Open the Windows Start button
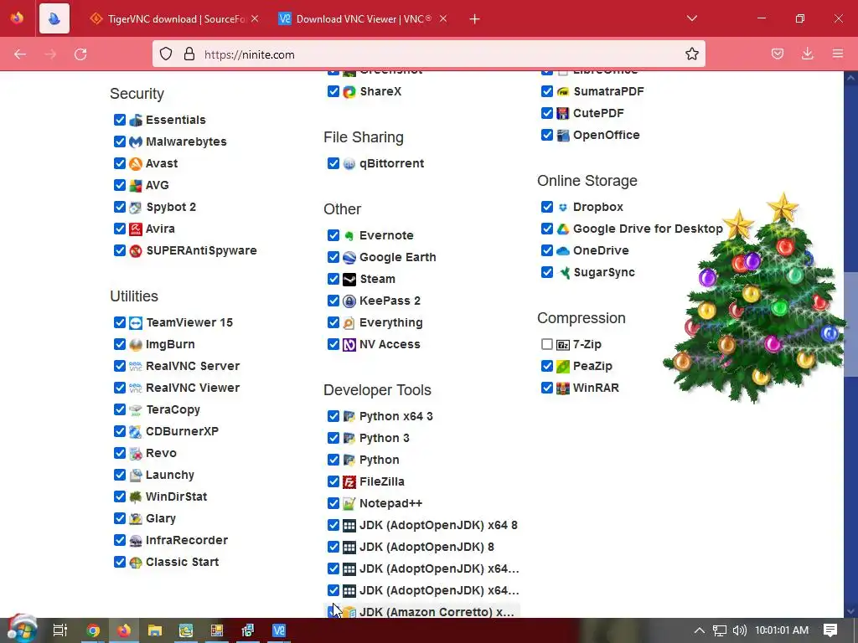 [x=22, y=630]
